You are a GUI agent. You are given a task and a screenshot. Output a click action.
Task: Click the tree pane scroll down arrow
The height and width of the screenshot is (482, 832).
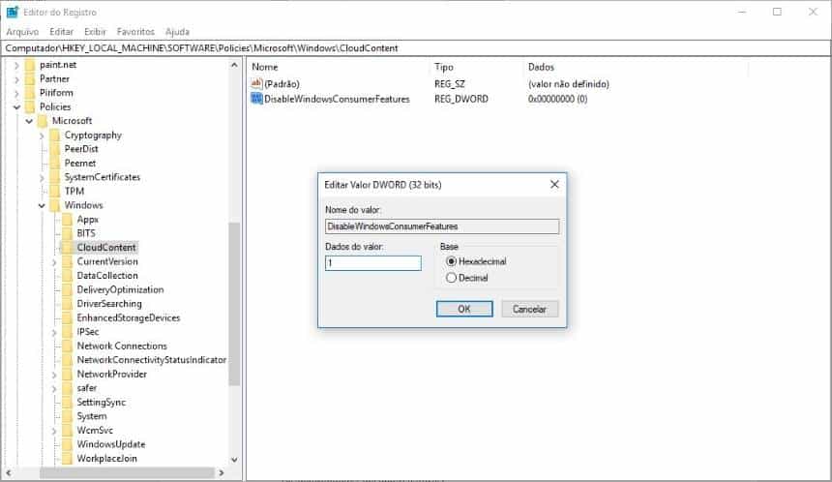[x=234, y=460]
